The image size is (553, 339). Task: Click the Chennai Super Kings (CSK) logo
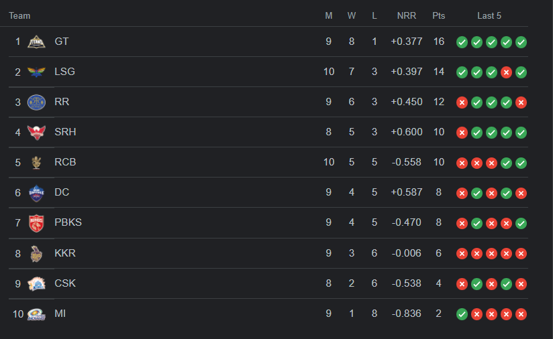click(36, 283)
